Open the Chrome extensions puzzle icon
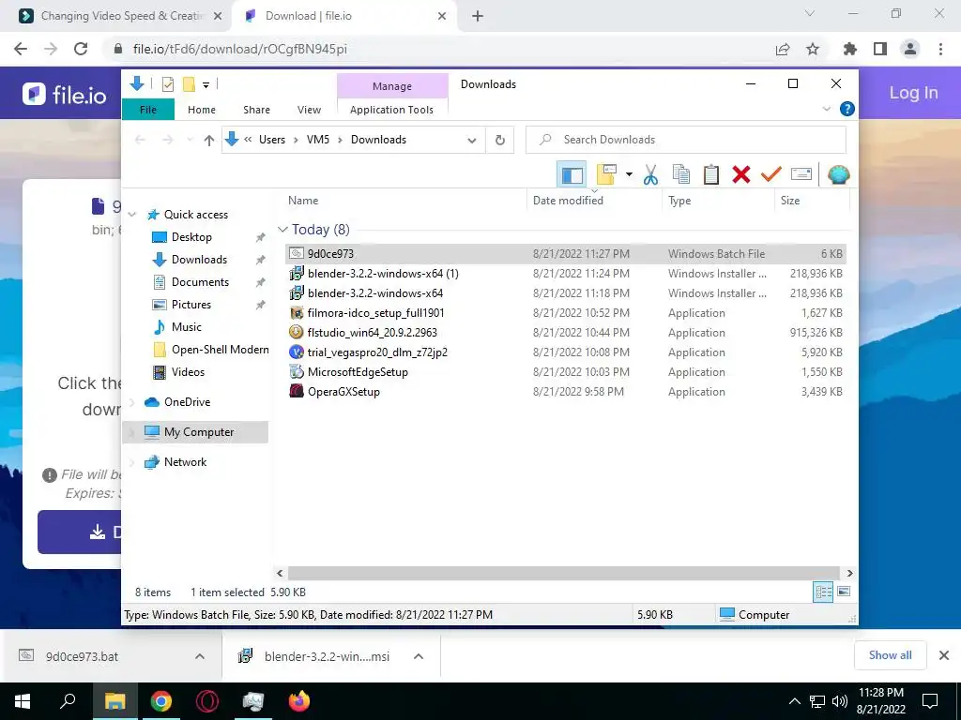Viewport: 961px width, 720px height. point(849,49)
